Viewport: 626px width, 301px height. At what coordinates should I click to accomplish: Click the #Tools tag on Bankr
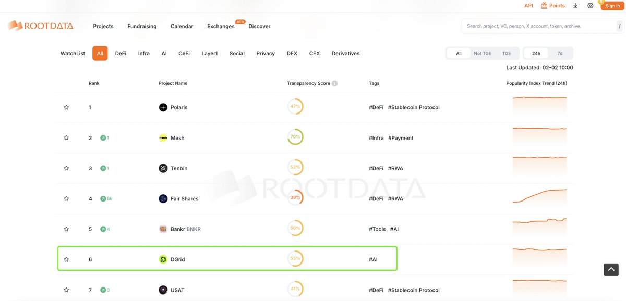377,229
